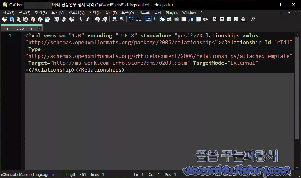Open user defined language dialog icon
The height and width of the screenshot is (178, 301).
169,19
